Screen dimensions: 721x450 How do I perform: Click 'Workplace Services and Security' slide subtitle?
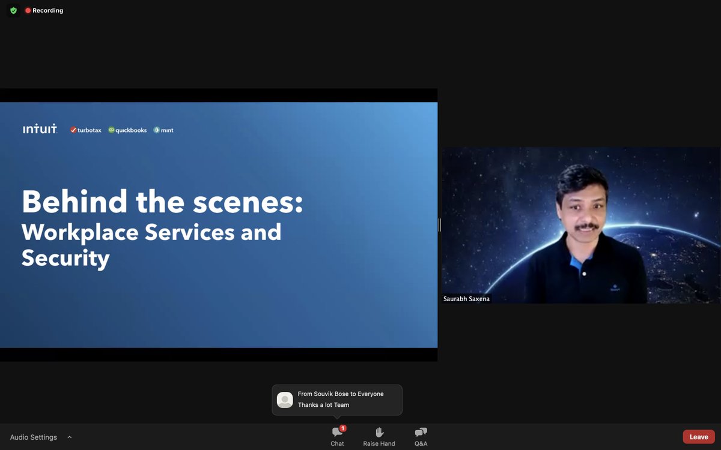click(x=151, y=245)
